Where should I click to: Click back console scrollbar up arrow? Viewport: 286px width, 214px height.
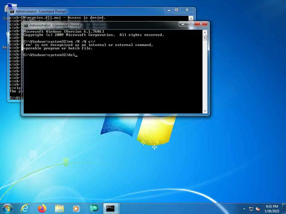tap(191, 18)
